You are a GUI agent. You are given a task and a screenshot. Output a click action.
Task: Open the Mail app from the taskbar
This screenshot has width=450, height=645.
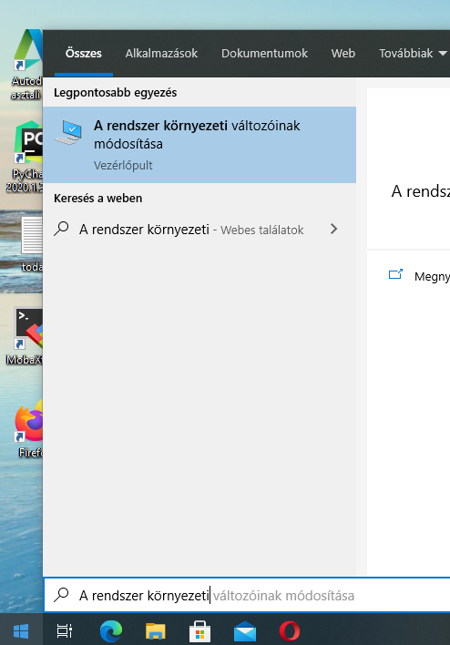(x=245, y=630)
